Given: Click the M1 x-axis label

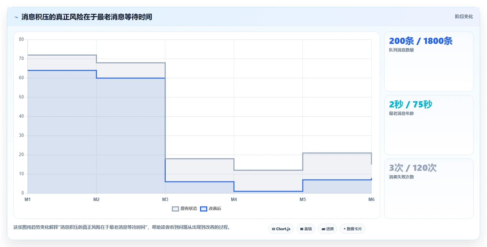Looking at the screenshot, I should pos(27,199).
